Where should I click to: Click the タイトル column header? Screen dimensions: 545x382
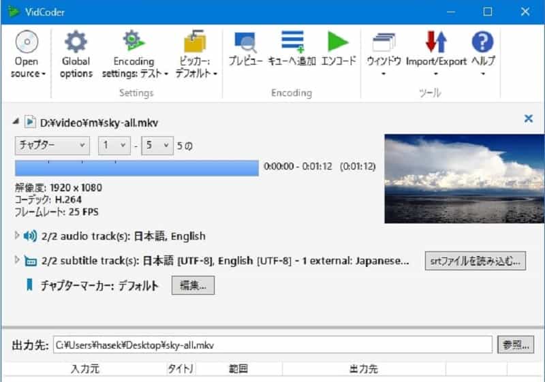tap(181, 368)
